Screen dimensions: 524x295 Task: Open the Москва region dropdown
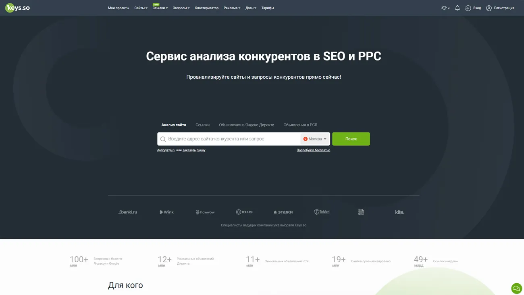[x=315, y=139]
